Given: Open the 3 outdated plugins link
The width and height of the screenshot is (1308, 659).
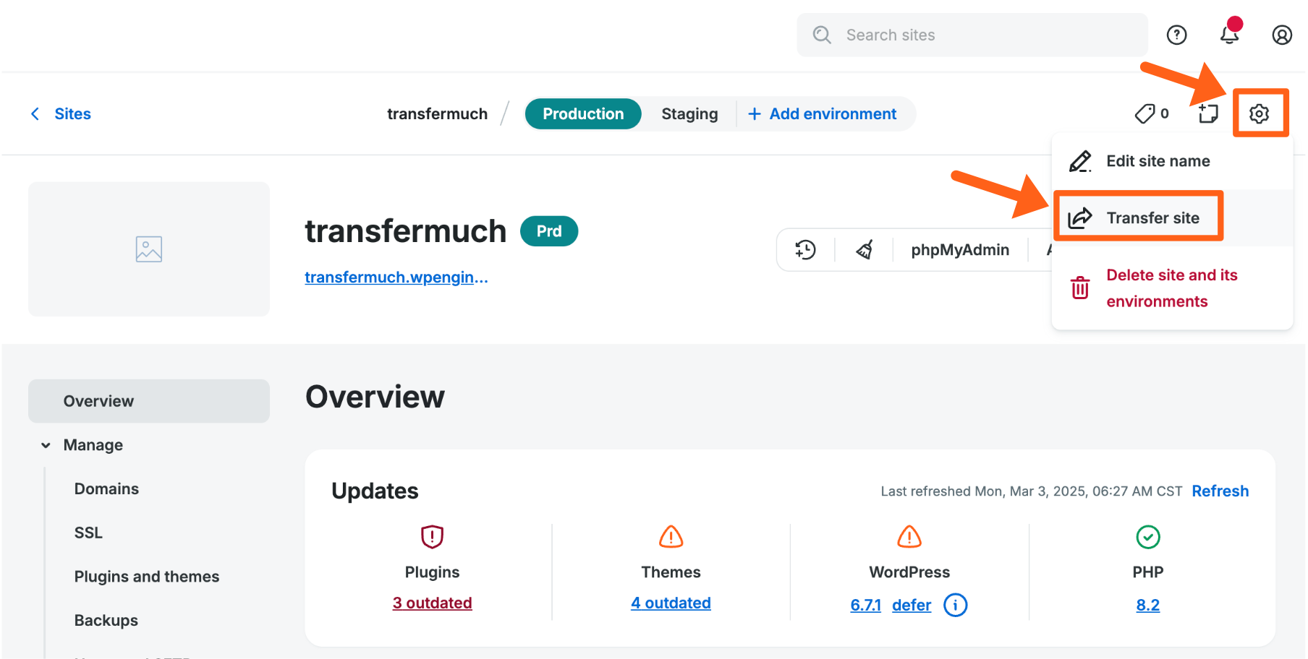Looking at the screenshot, I should [432, 602].
